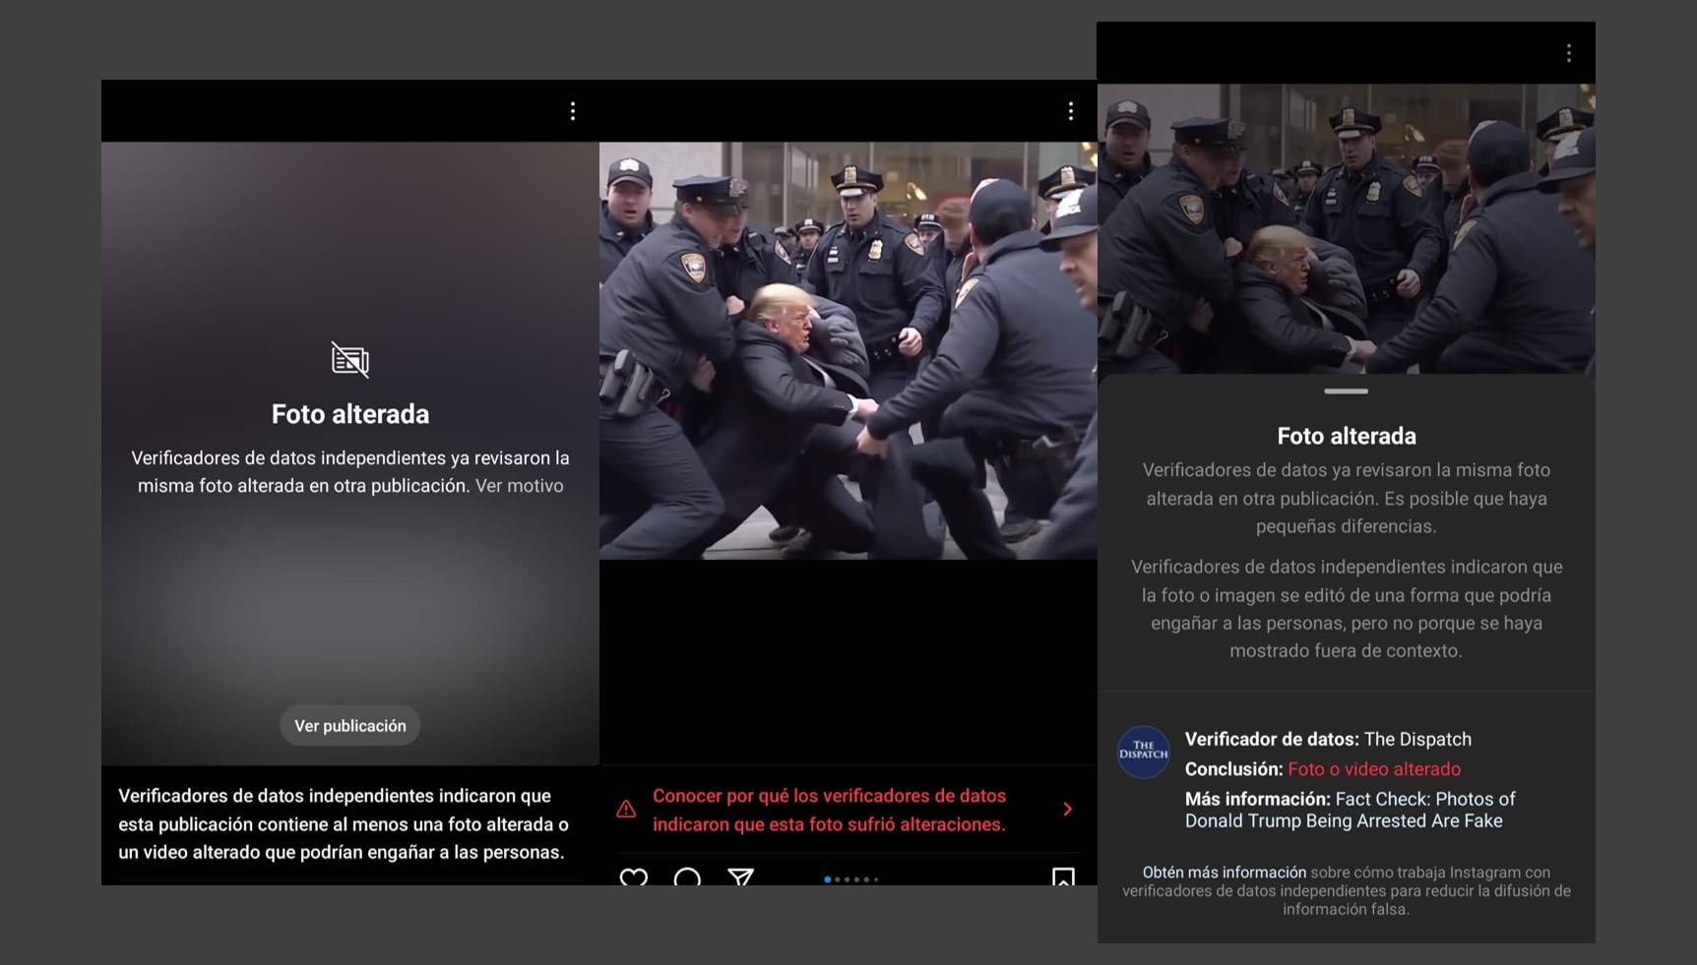Expand the bottom sheet using its drag handle
This screenshot has width=1697, height=965.
pyautogui.click(x=1347, y=391)
